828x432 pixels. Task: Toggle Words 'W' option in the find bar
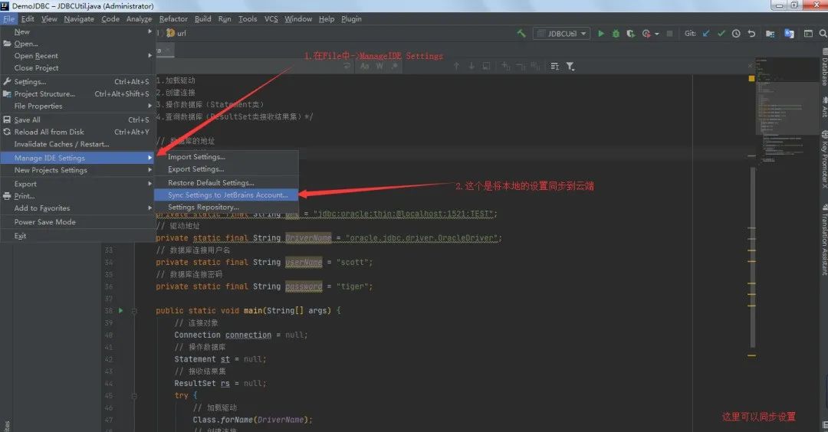point(379,66)
